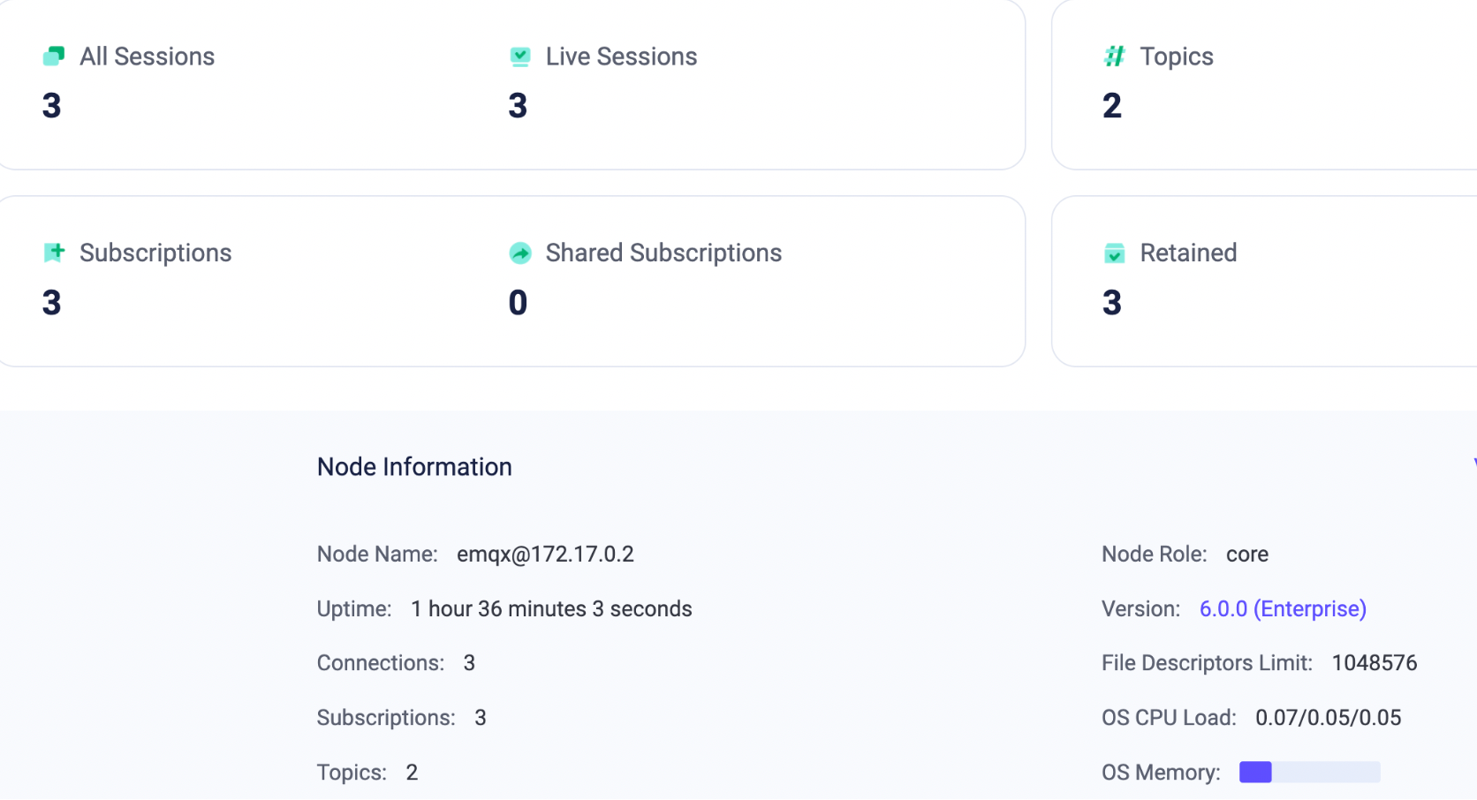Click the Shared Subscriptions count 0
The height and width of the screenshot is (800, 1477).
click(518, 303)
